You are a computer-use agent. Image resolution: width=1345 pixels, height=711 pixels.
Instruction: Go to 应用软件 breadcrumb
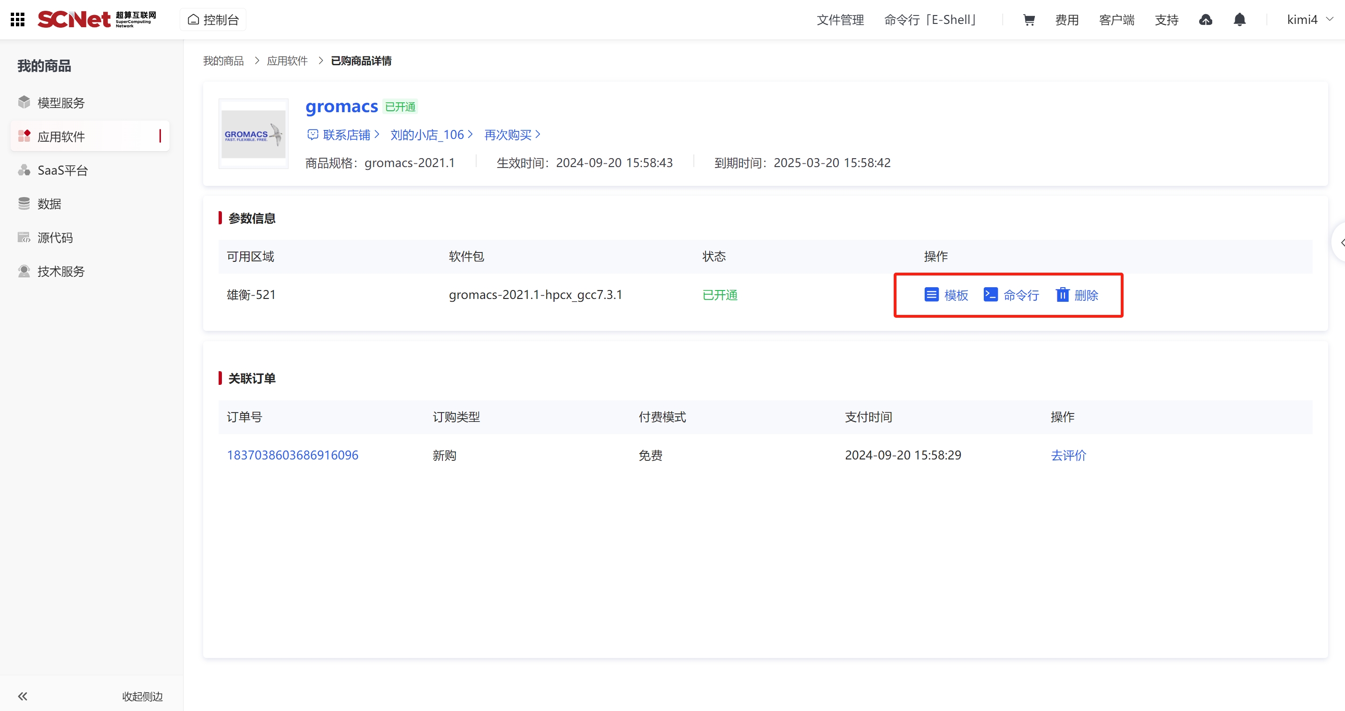(287, 61)
